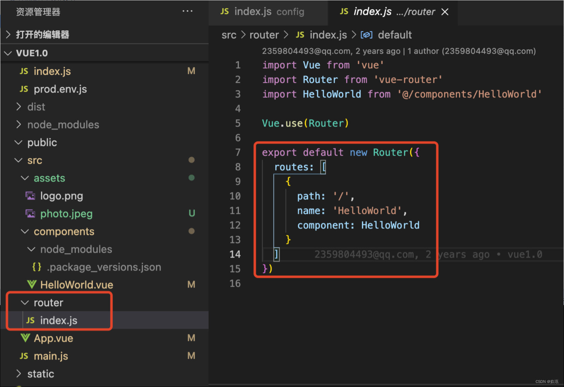564x387 pixels.
Task: Click the 'routes:' property in the code
Action: tap(294, 167)
